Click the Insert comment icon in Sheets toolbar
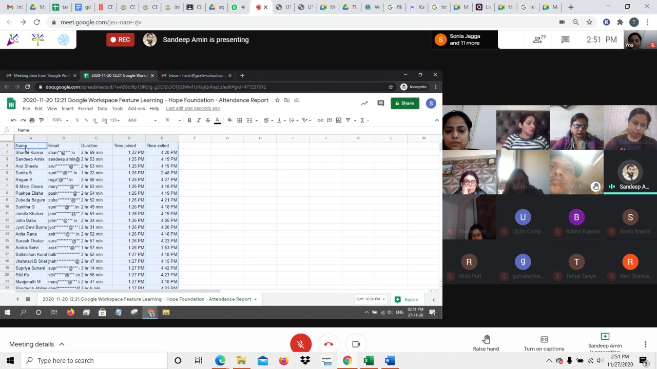The image size is (657, 369). pos(330,120)
